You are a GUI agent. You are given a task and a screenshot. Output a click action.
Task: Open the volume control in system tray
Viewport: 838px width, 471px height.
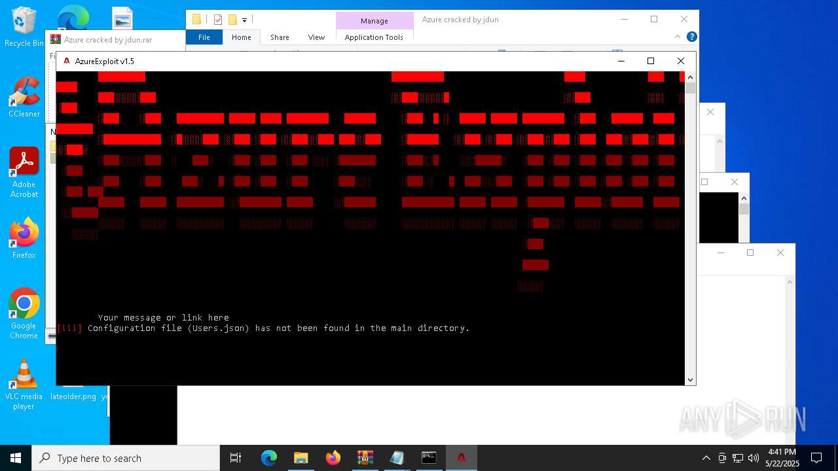point(753,458)
